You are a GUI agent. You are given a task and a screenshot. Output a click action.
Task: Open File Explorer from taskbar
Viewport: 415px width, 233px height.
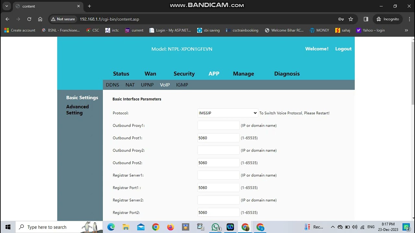click(x=126, y=227)
